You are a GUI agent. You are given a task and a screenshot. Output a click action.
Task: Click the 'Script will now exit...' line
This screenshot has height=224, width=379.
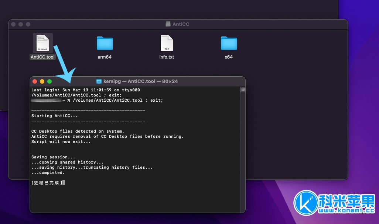(61, 141)
